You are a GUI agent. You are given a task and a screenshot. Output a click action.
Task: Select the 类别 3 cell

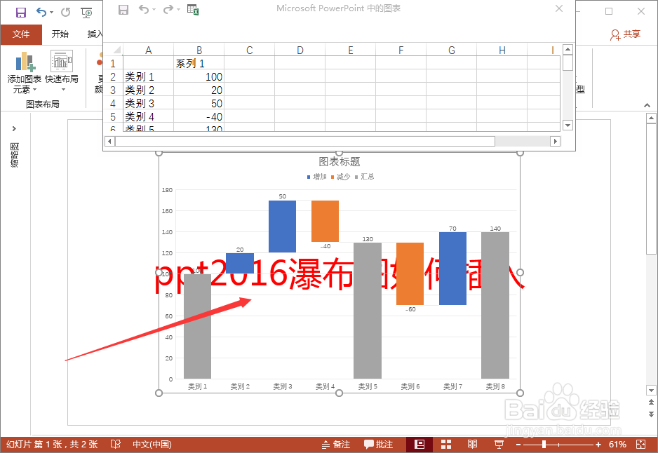click(x=148, y=103)
